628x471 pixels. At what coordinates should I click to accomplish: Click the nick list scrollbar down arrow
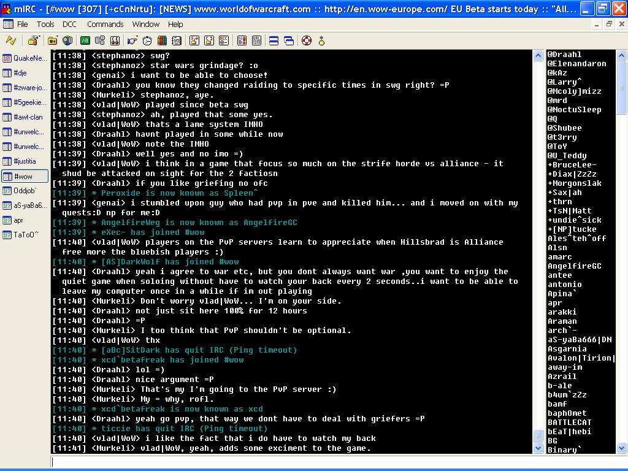[x=621, y=448]
